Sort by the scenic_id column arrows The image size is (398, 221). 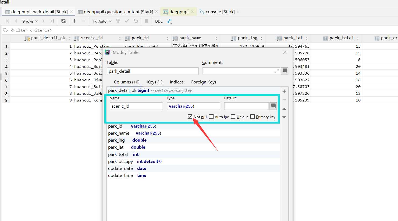[120, 38]
